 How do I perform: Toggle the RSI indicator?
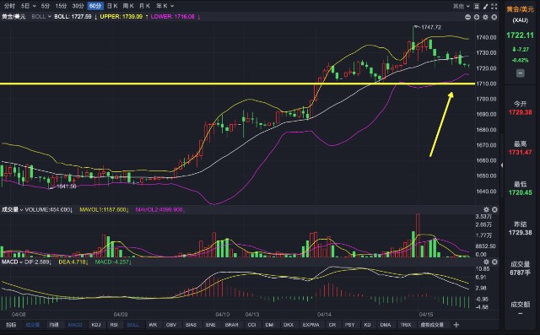(x=114, y=325)
